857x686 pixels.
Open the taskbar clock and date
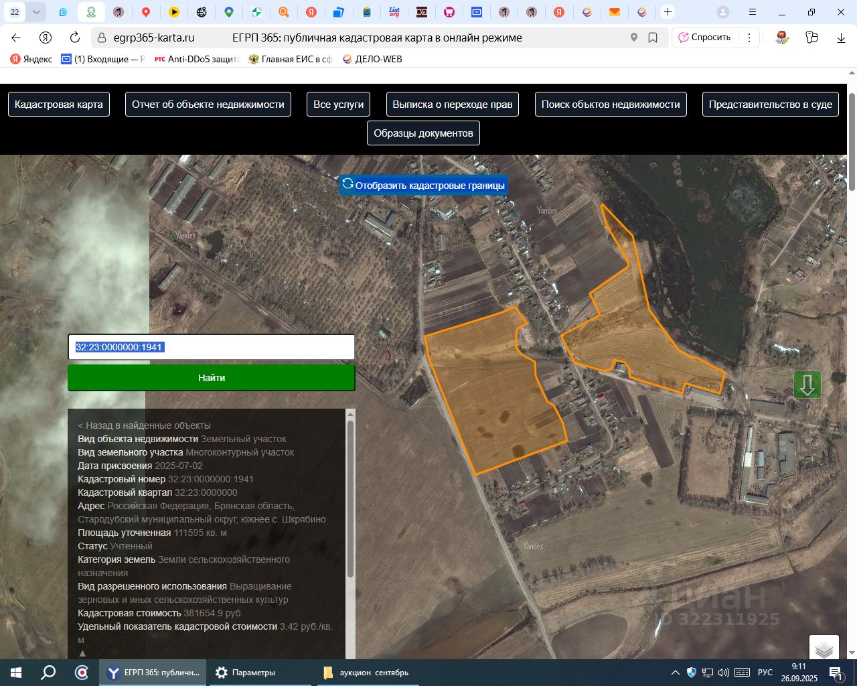(799, 673)
